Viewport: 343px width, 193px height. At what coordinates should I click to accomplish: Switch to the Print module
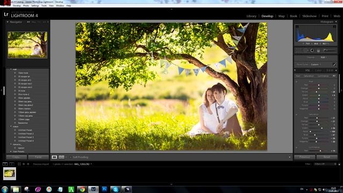pyautogui.click(x=325, y=16)
